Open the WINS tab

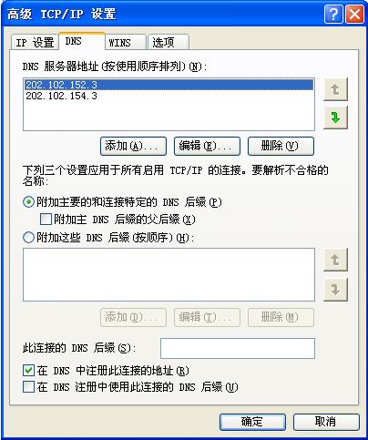[x=126, y=42]
